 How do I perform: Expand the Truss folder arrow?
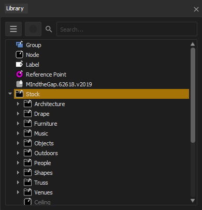(18, 183)
